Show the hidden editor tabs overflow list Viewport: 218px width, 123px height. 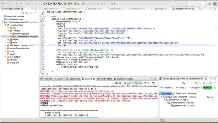pos(200,9)
